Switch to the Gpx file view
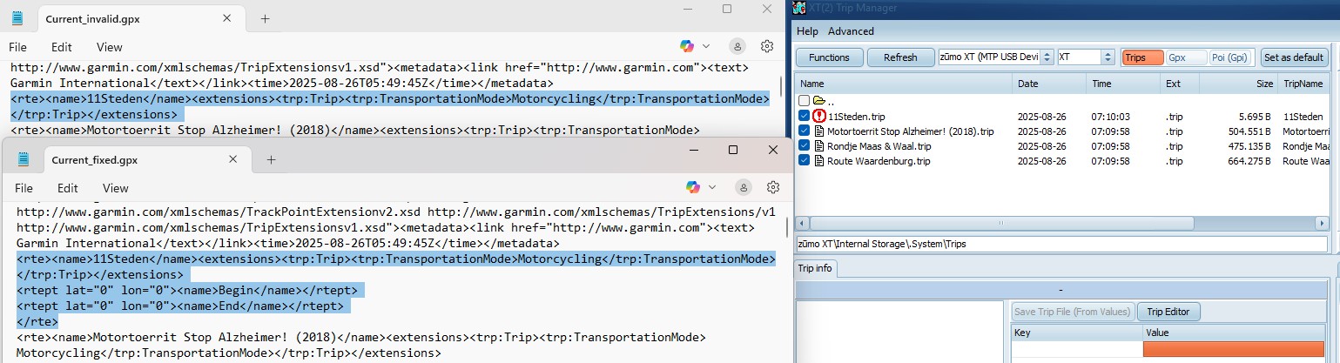 click(1176, 57)
